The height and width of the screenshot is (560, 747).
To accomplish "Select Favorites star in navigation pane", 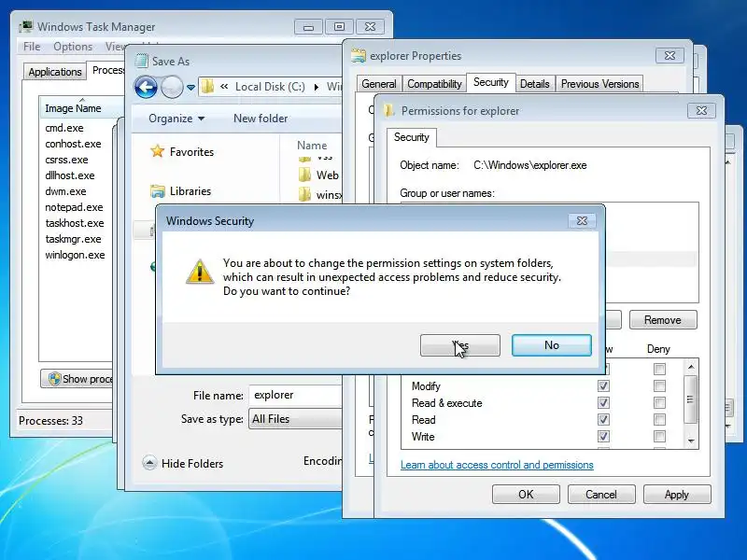I will (157, 151).
